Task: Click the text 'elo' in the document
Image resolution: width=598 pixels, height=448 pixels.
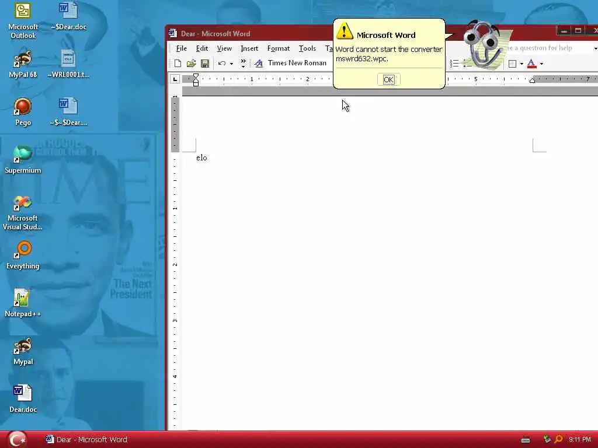Action: [201, 157]
